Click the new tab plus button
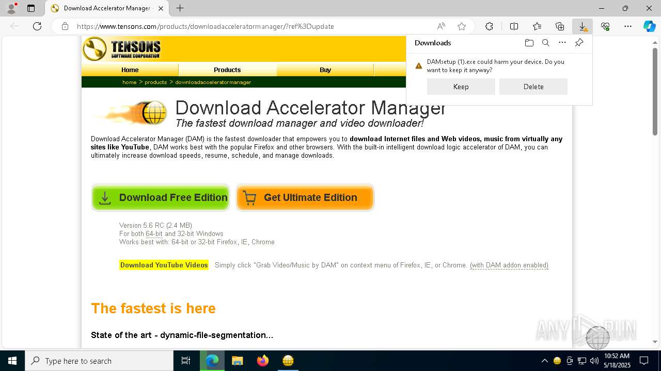The image size is (661, 371). pyautogui.click(x=180, y=8)
